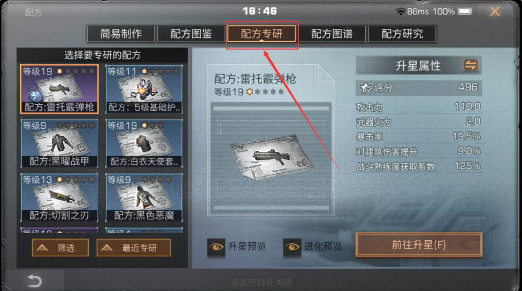Expand the 筛选 filter menu
522x291 pixels.
click(60, 248)
